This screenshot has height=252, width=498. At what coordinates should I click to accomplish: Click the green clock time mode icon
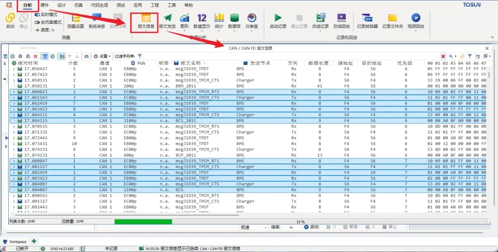pyautogui.click(x=53, y=56)
